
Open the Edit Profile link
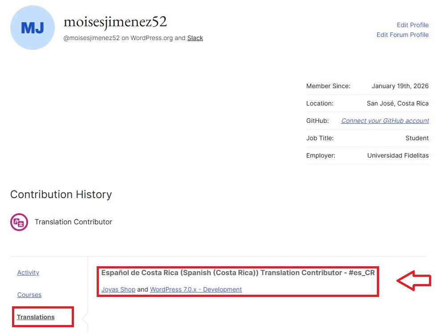[412, 25]
